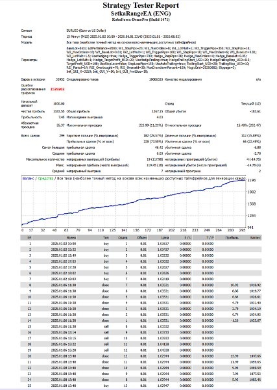The height and width of the screenshot is (390, 277).
Task: Click the red mismatched chart errors value
Action: click(x=57, y=89)
